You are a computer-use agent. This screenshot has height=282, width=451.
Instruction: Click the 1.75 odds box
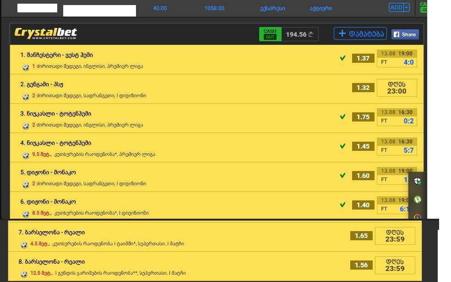(x=363, y=117)
